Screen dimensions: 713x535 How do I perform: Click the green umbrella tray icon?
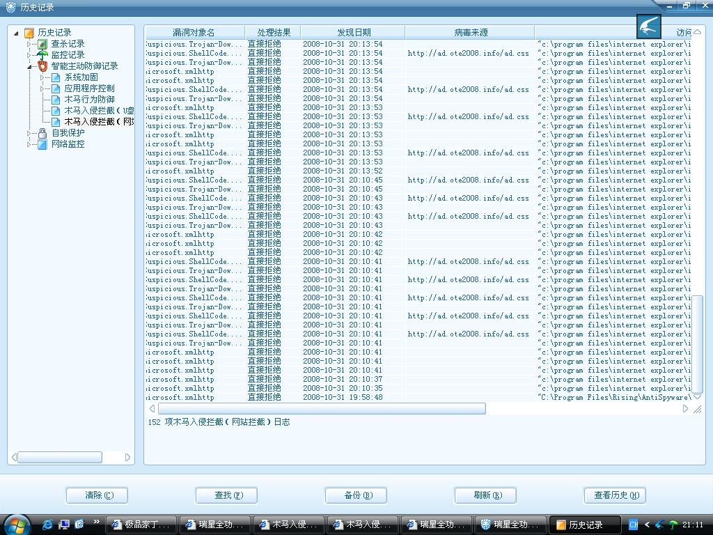click(x=673, y=525)
